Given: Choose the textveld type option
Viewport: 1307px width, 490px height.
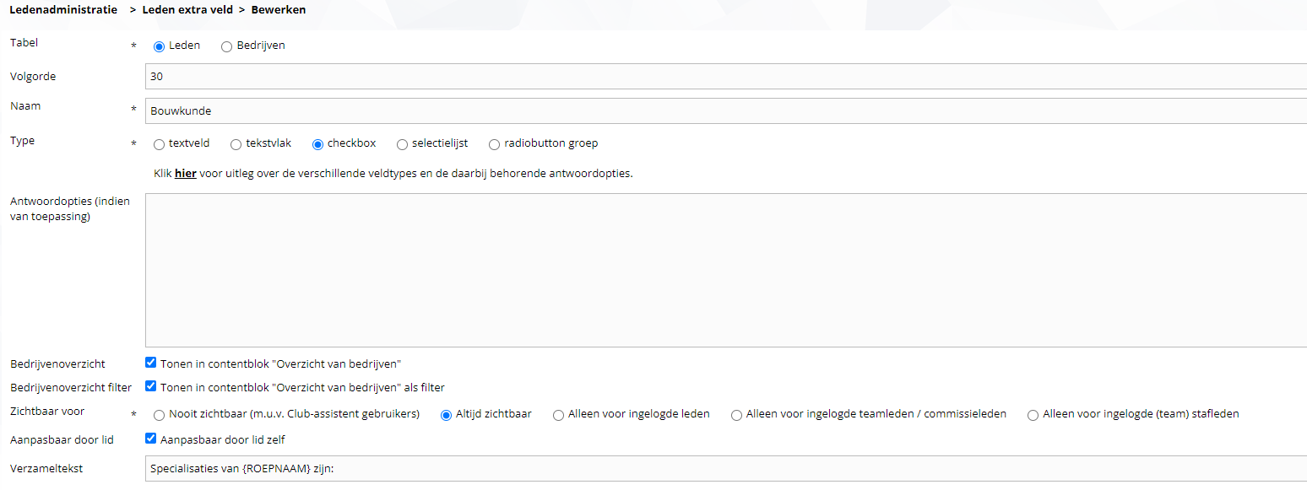Looking at the screenshot, I should click(x=159, y=144).
